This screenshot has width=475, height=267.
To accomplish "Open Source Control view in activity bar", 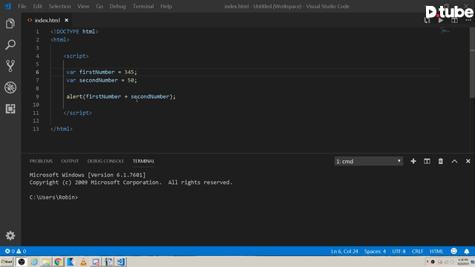I will tap(10, 66).
